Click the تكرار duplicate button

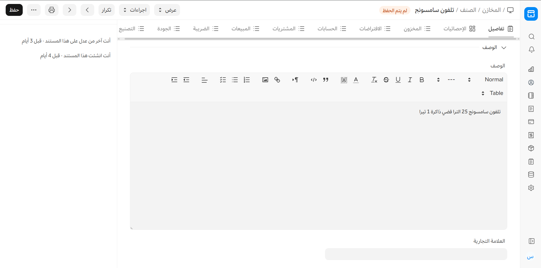[x=106, y=10]
